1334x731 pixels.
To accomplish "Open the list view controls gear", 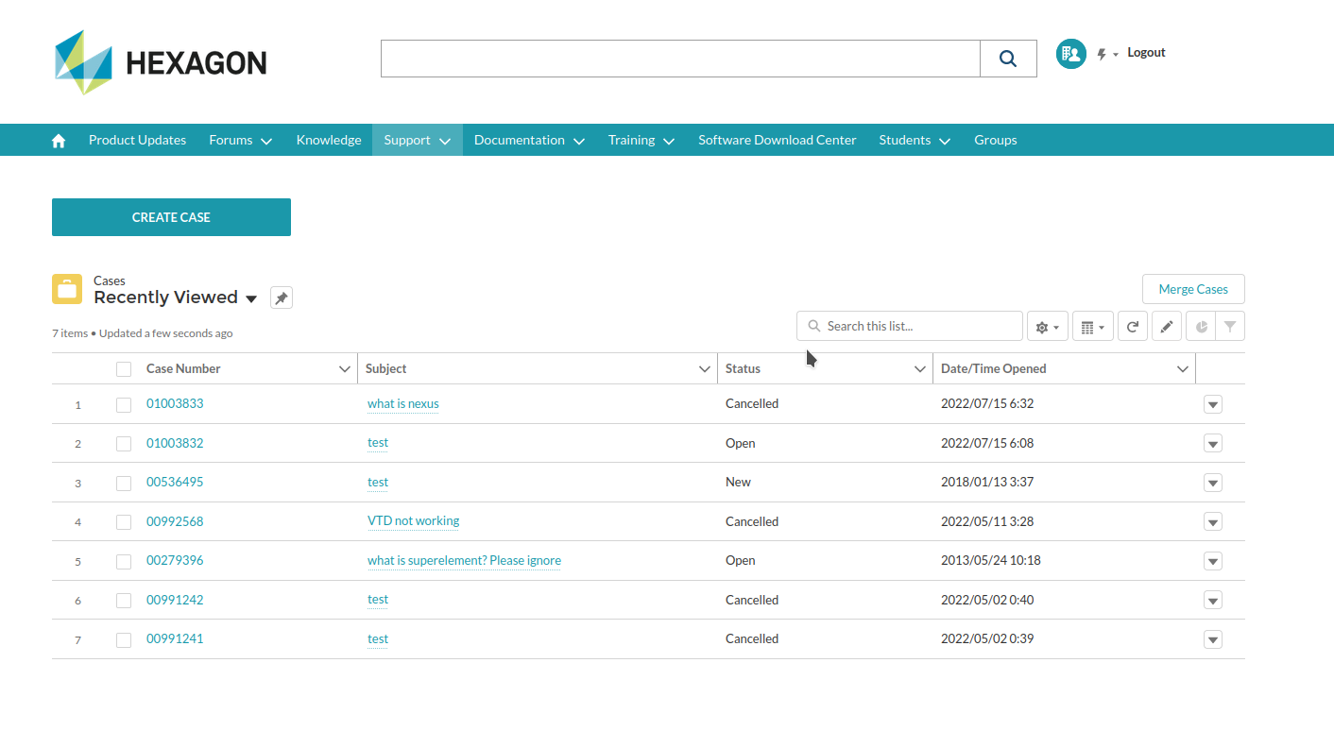I will point(1048,326).
